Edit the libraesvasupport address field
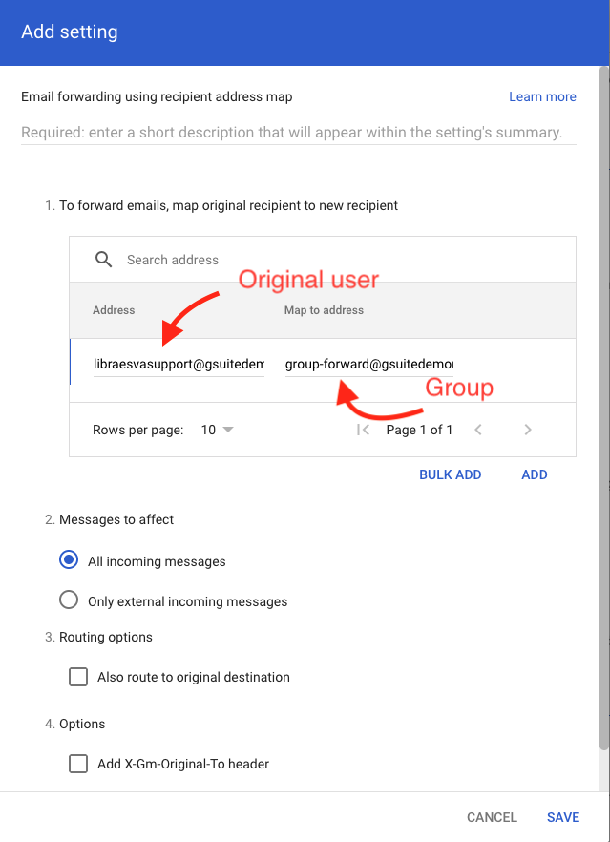Image resolution: width=610 pixels, height=842 pixels. point(179,365)
